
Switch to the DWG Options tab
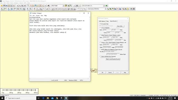click(102, 21)
